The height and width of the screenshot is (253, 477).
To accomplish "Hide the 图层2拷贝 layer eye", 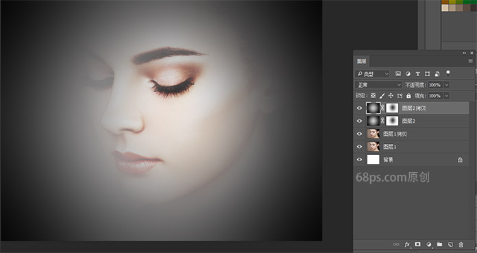I will click(x=359, y=108).
